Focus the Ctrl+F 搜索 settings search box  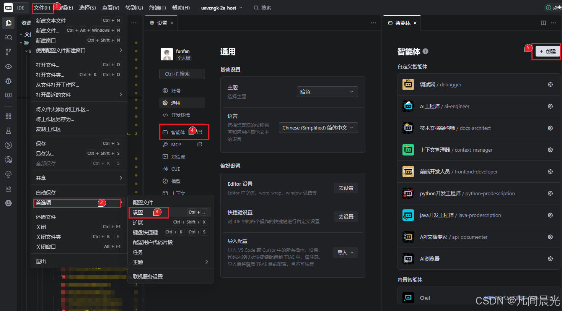(182, 74)
